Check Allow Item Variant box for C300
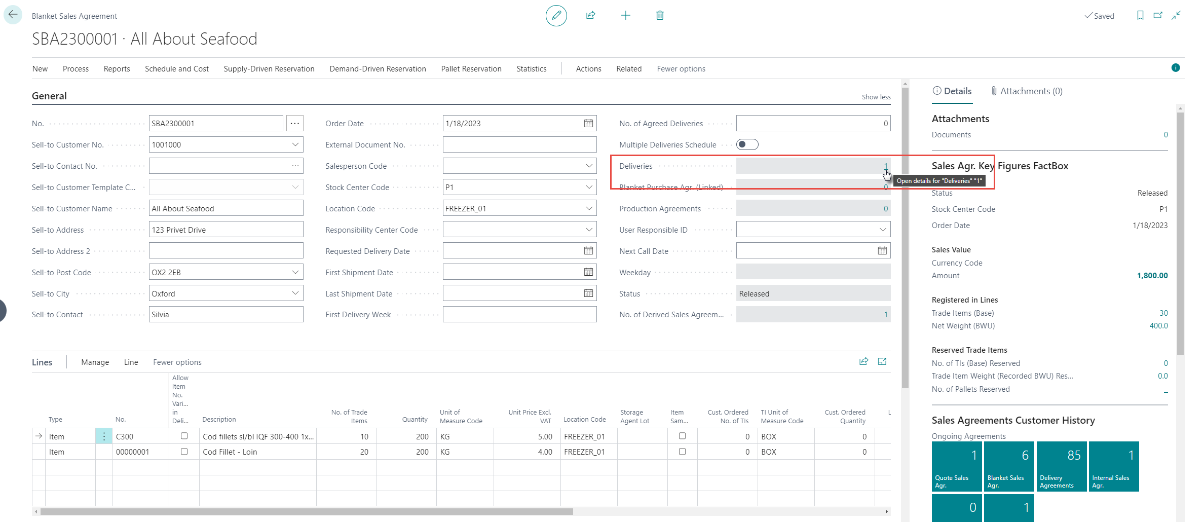The height and width of the screenshot is (522, 1204). coord(184,436)
